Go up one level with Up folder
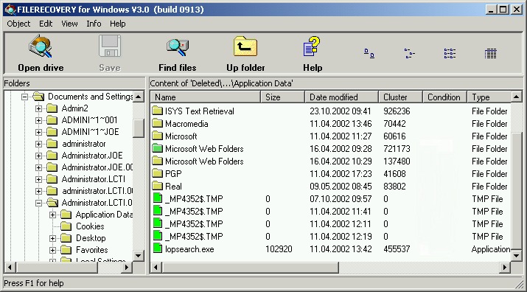 (245, 46)
